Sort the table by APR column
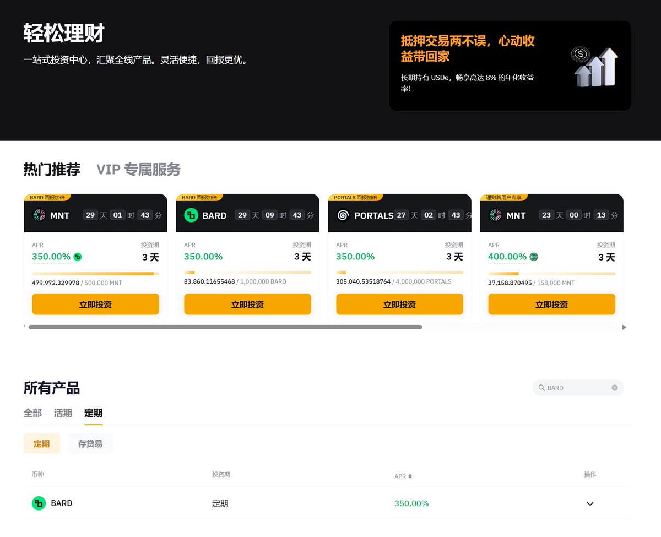 403,476
